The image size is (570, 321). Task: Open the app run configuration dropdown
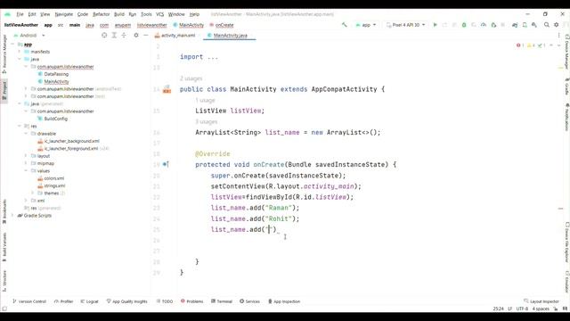[366, 25]
